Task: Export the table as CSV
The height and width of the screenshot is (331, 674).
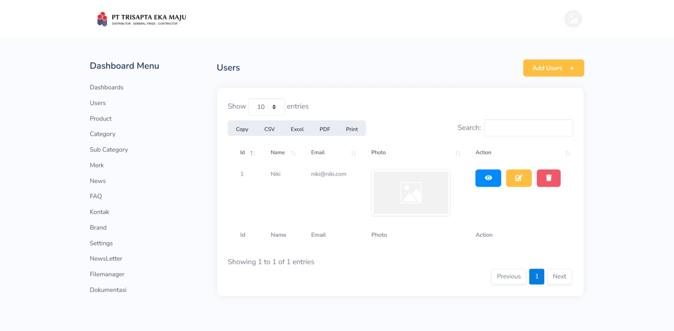Action: click(269, 129)
